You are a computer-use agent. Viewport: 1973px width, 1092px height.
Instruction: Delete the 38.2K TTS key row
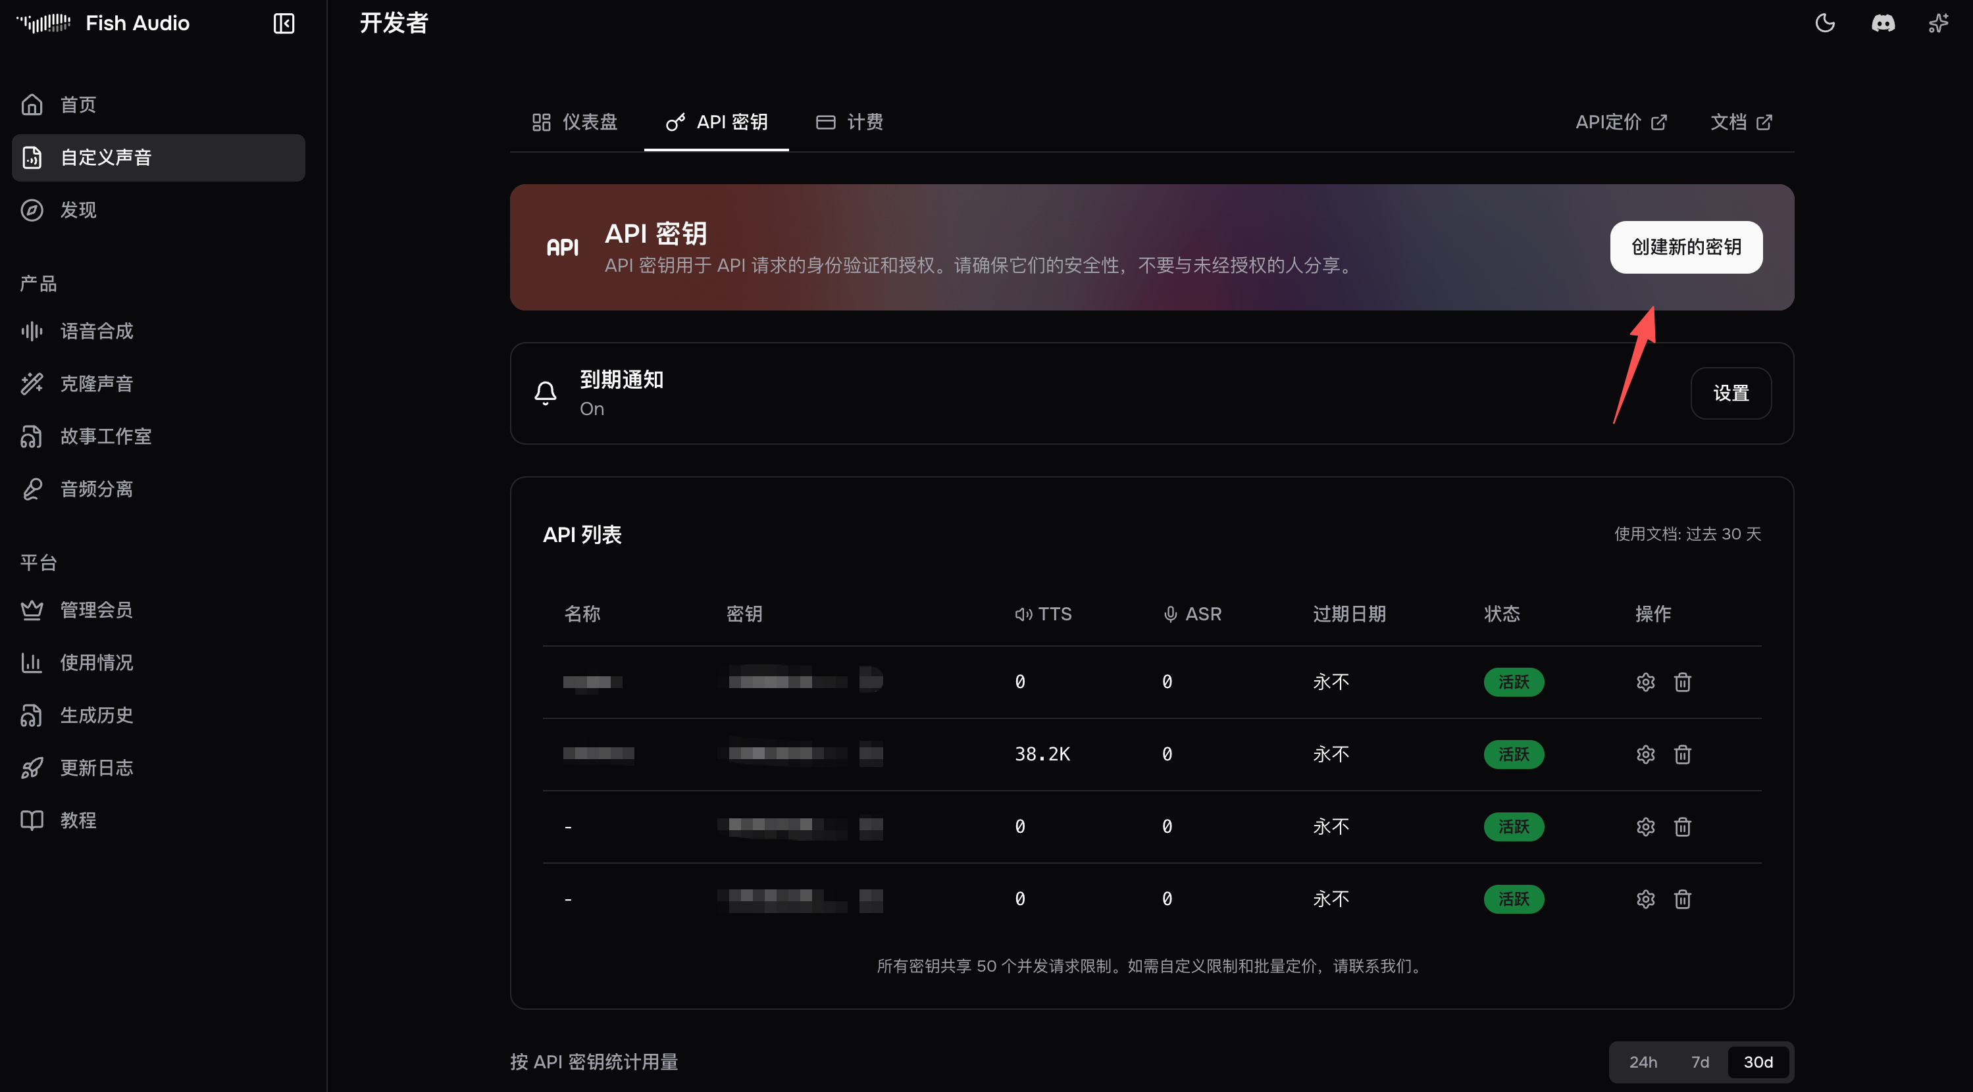click(1682, 755)
